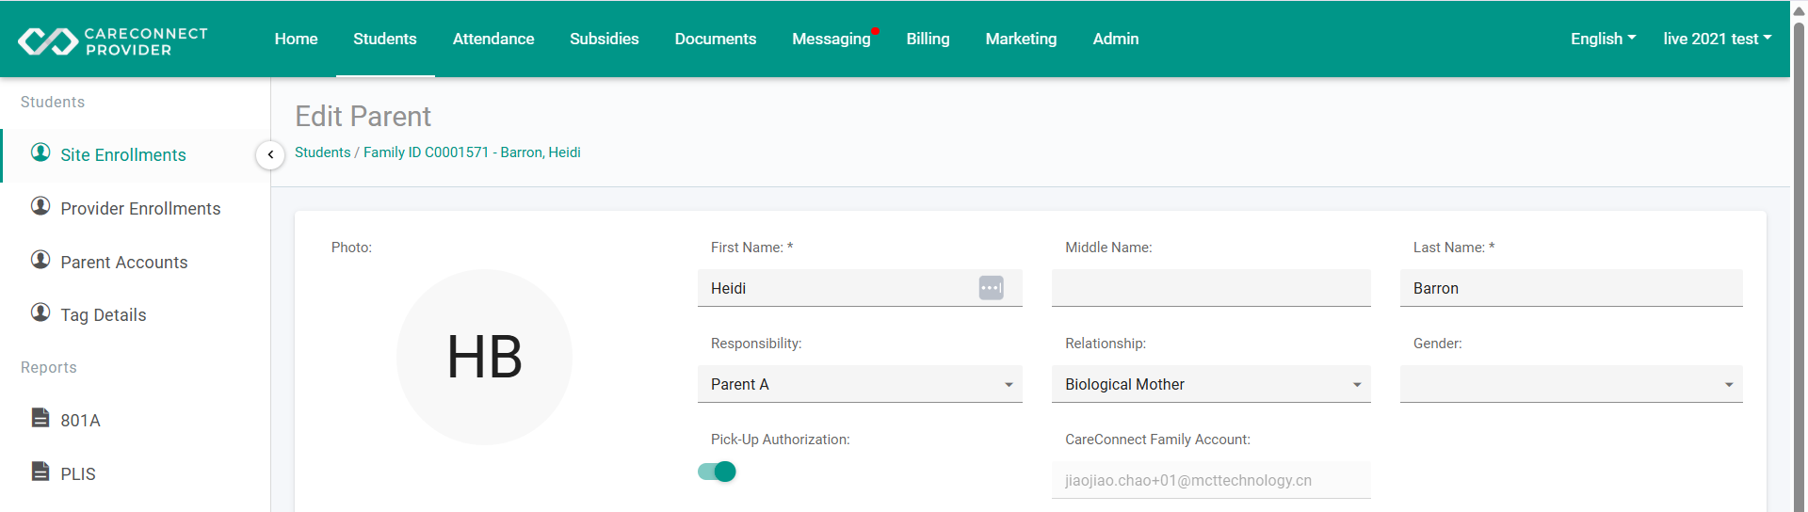Open the Messaging tab
Screen dimensions: 1808x512
tap(831, 39)
